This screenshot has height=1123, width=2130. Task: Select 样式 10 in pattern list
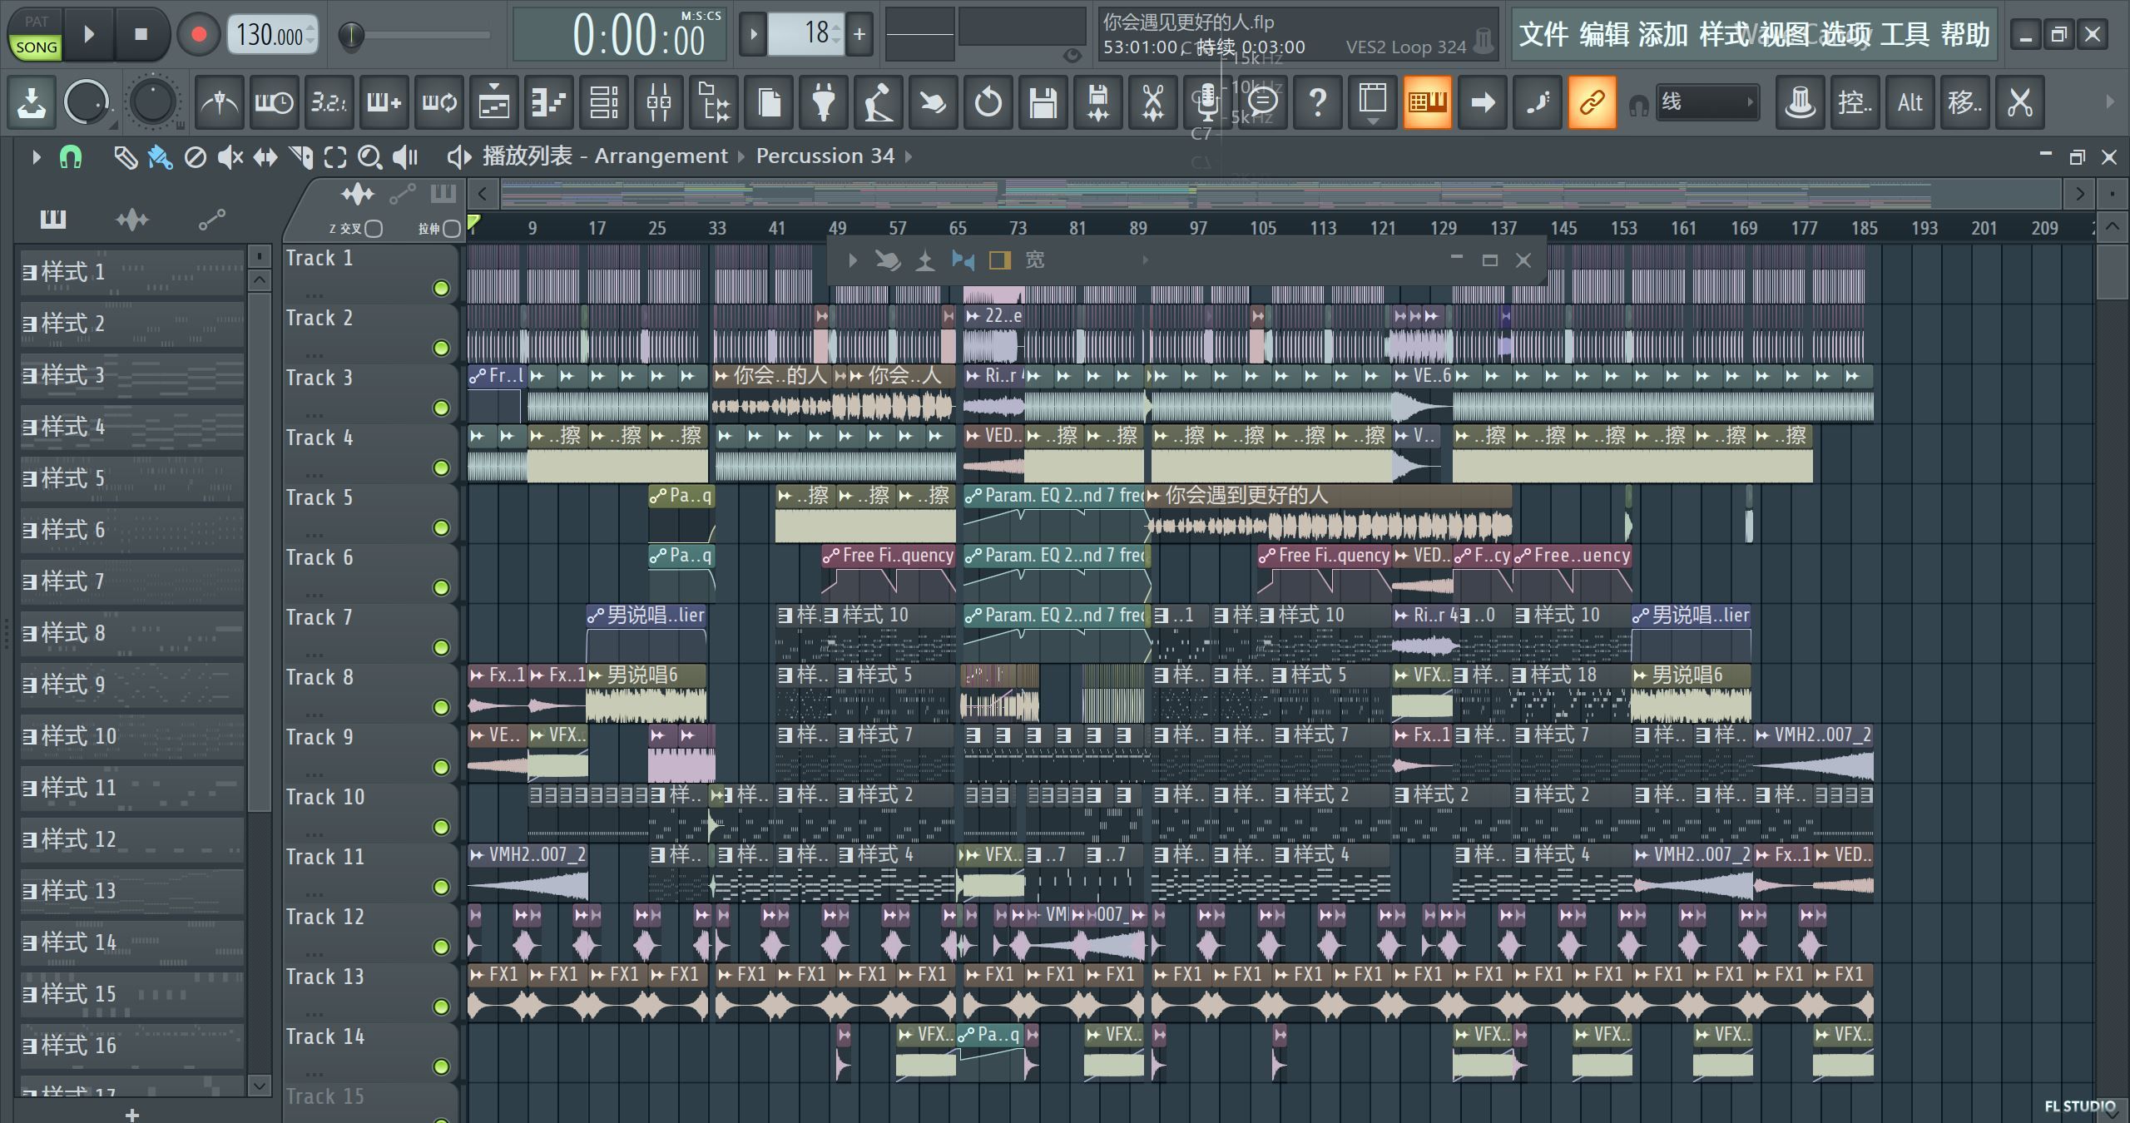coord(132,736)
